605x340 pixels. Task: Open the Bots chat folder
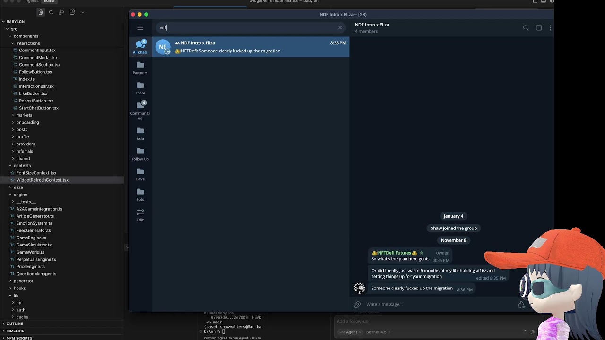(x=140, y=194)
